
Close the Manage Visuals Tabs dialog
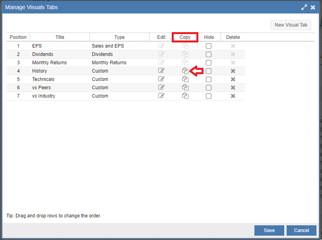[x=313, y=8]
